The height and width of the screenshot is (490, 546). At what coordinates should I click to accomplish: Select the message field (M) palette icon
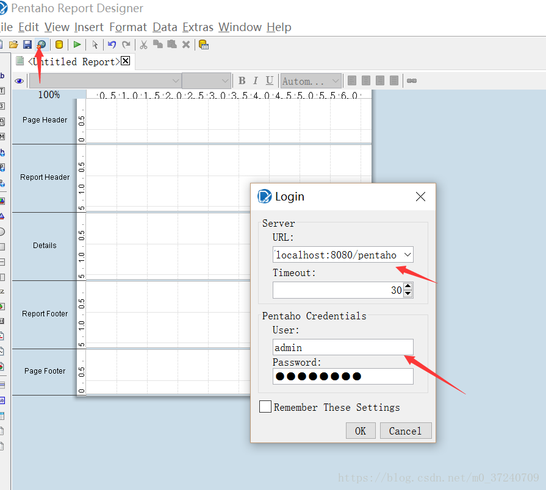[x=2, y=137]
